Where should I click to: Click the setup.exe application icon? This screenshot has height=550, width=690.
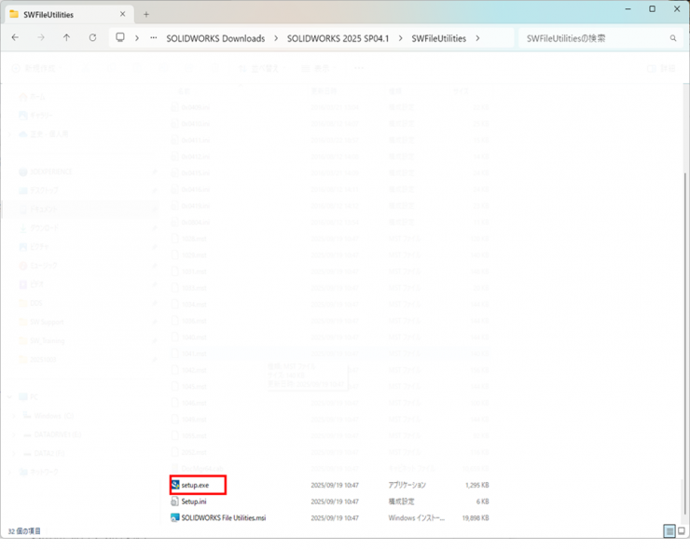(x=174, y=486)
